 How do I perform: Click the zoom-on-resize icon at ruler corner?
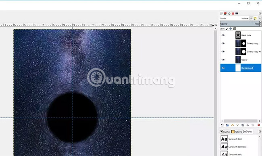pyautogui.click(x=216, y=25)
